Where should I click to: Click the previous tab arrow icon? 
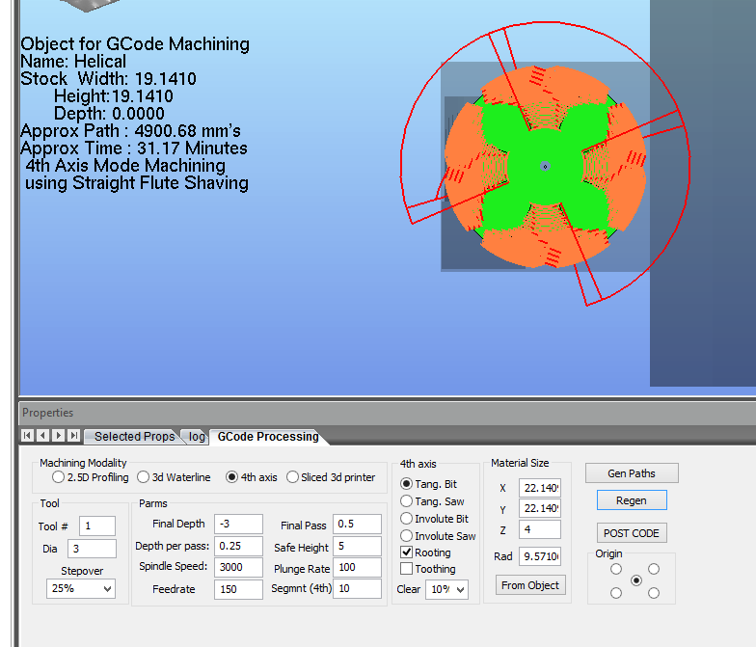42,436
